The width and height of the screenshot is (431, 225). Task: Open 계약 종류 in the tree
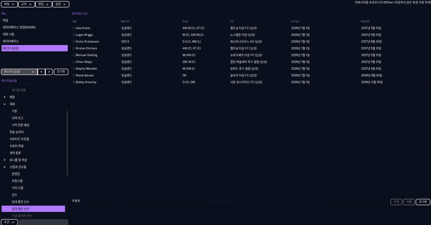(15, 153)
